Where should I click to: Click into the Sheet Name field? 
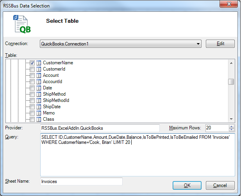pos(81,181)
